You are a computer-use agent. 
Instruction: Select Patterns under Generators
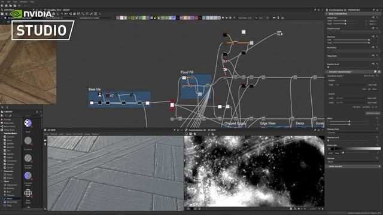tap(10, 178)
